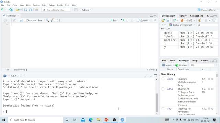Save all open documents icon
Screen dimensions: 220x123
click(31, 10)
